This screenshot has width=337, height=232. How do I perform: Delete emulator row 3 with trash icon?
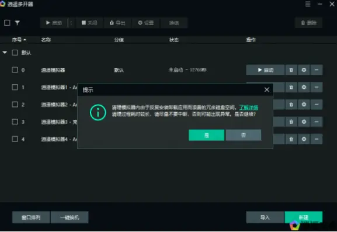tap(291, 122)
